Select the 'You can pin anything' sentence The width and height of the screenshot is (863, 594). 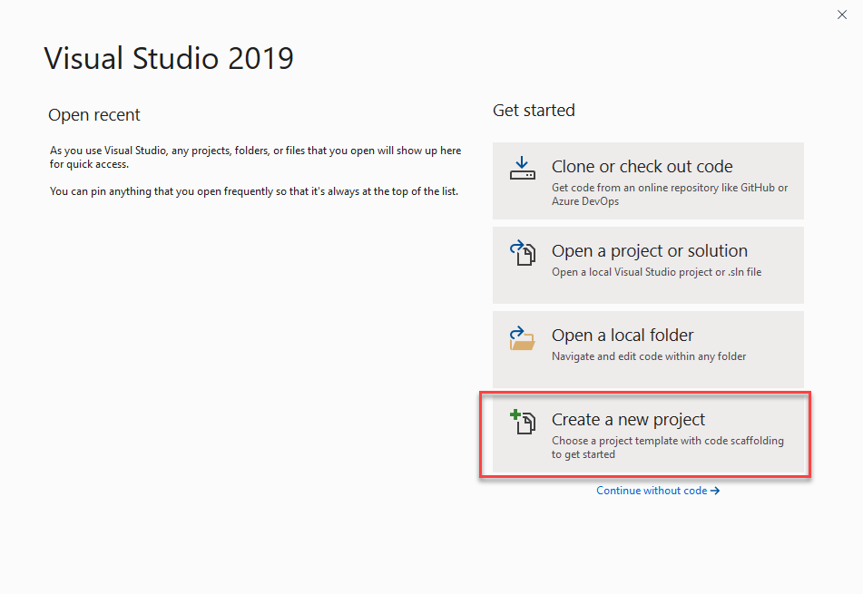254,191
